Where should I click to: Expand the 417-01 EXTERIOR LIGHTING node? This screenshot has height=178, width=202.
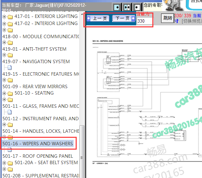4,17
